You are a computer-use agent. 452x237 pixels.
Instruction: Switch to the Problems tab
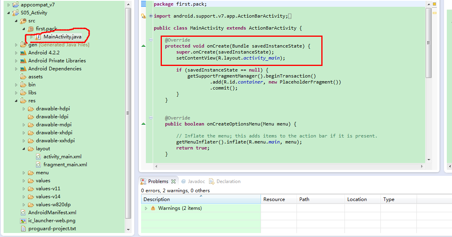point(158,181)
